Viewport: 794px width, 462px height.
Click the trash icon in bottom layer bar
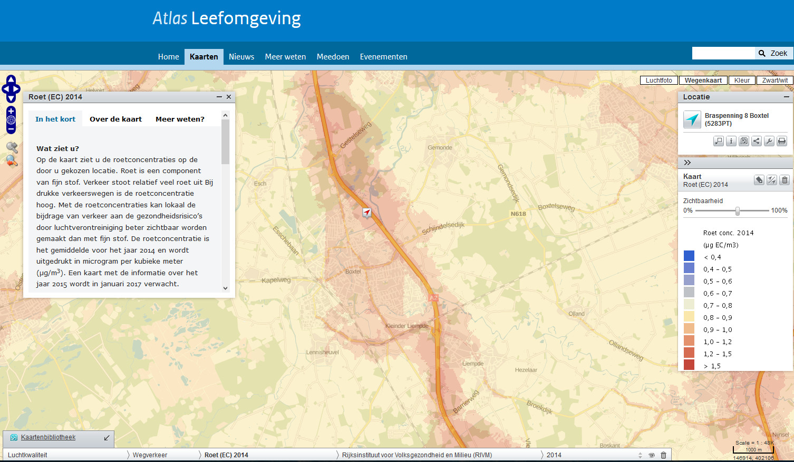pos(664,455)
